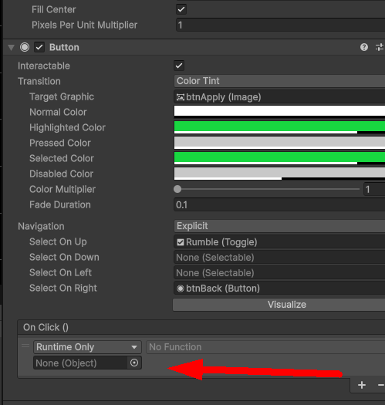Image resolution: width=385 pixels, height=405 pixels.
Task: Open the Pressed Color swatch
Action: pos(279,143)
